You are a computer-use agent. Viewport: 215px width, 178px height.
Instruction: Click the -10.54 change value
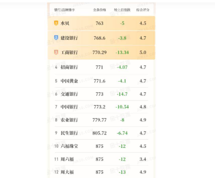tap(122, 107)
